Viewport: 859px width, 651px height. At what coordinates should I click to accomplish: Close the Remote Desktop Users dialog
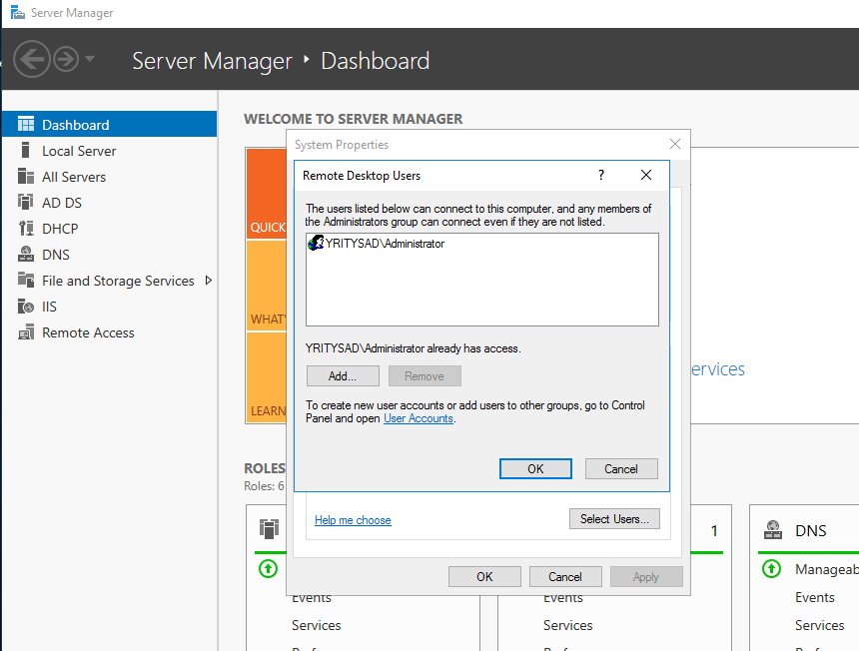pos(646,175)
